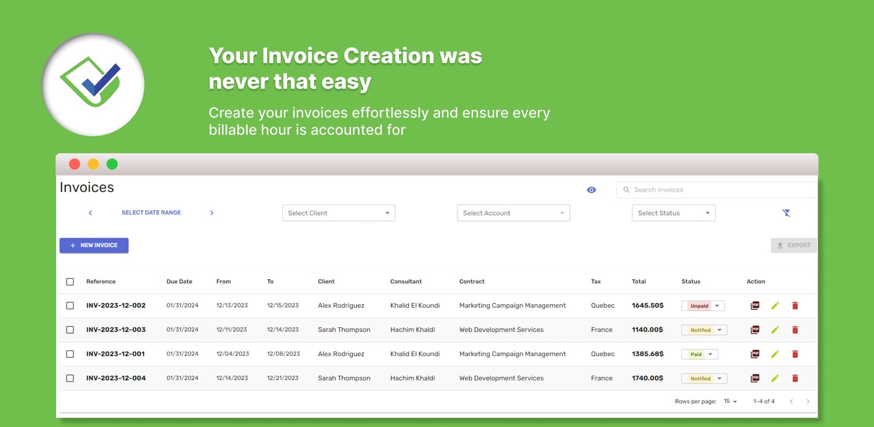Go to previous table page
The width and height of the screenshot is (874, 427).
point(791,401)
